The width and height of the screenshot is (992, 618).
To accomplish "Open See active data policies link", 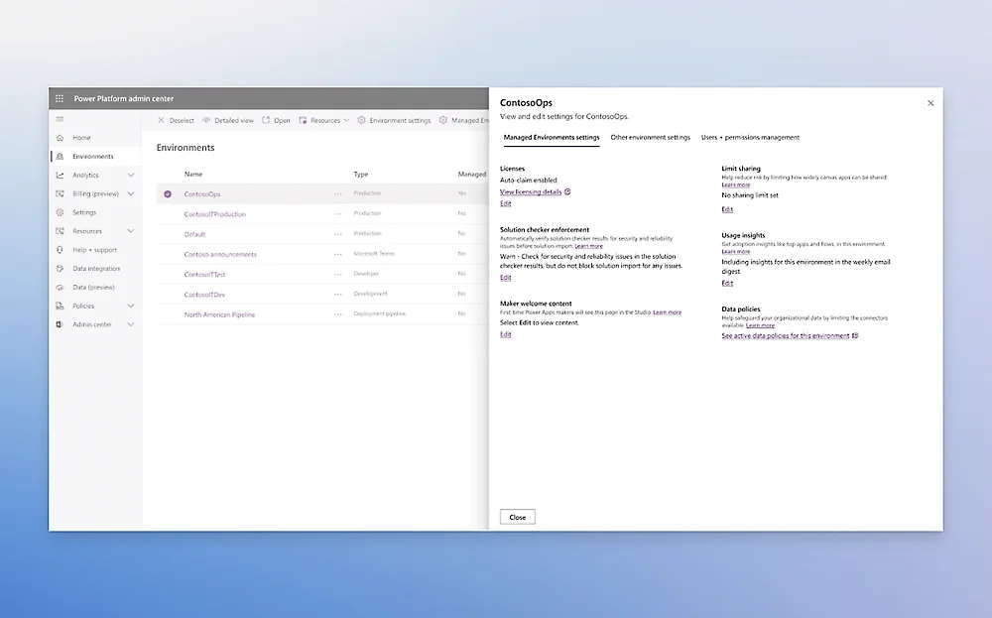I will click(x=785, y=336).
